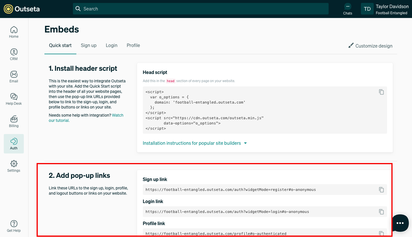The image size is (412, 237).
Task: Click the Taylor Davidson account name
Action: click(392, 6)
